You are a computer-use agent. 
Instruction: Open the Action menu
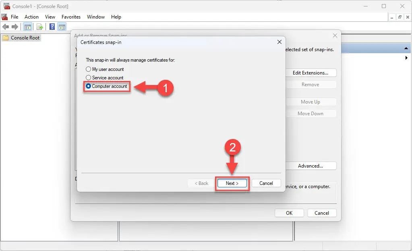pyautogui.click(x=31, y=17)
